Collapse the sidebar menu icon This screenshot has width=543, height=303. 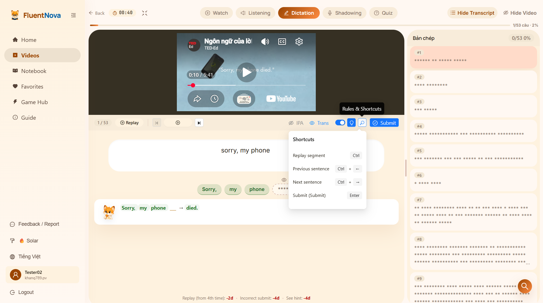[x=73, y=15]
